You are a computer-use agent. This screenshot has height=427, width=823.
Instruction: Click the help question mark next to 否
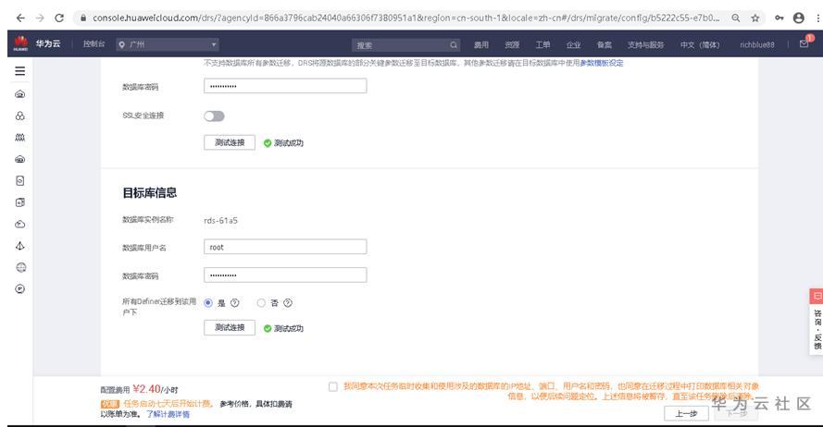[x=288, y=303]
